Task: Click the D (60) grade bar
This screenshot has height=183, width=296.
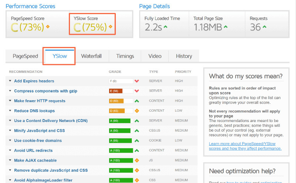Action: (x=121, y=101)
